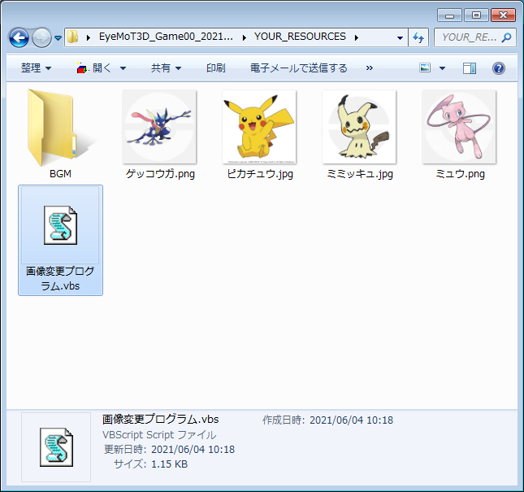Click details pane title 画像変更プログラム.vbs

(160, 420)
